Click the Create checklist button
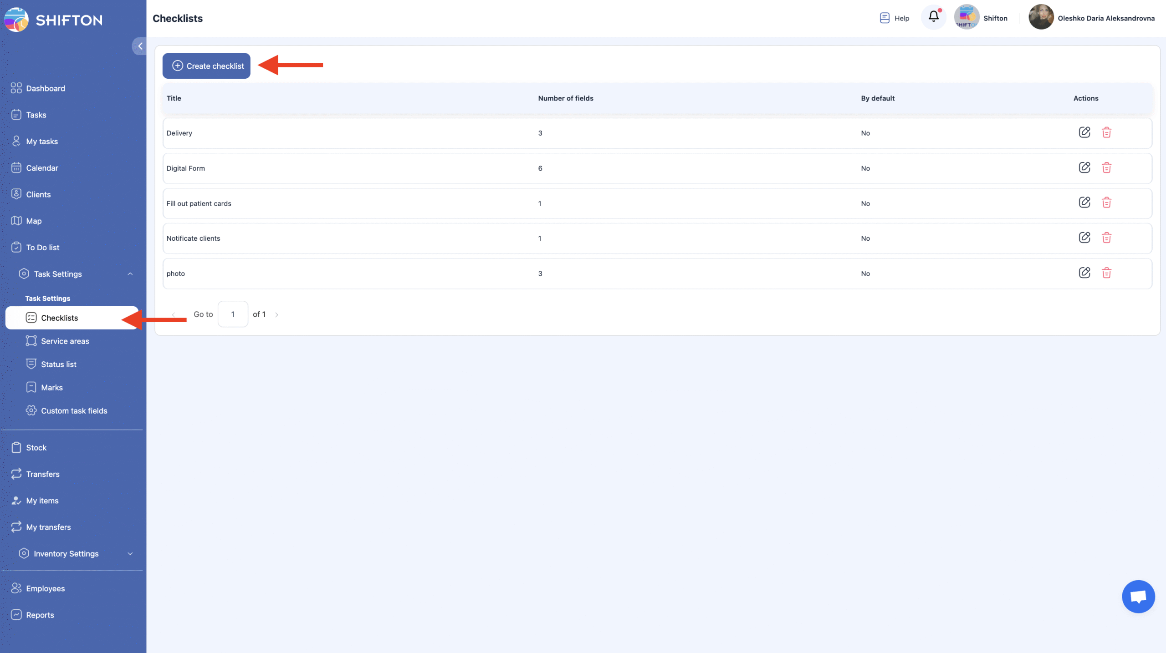Viewport: 1166px width, 653px height. (x=206, y=66)
